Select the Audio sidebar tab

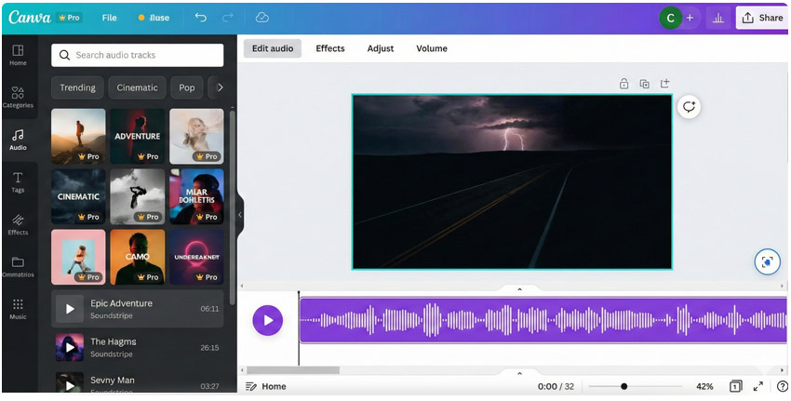(18, 140)
